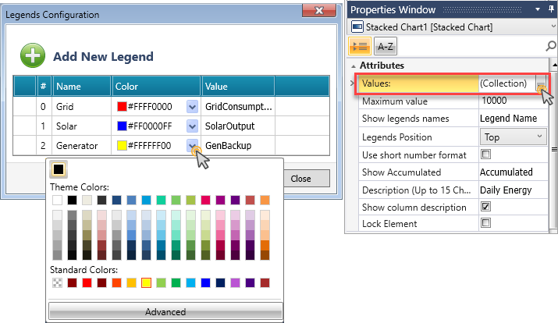Enable Use short number format checkbox
The width and height of the screenshot is (558, 323).
coord(485,155)
